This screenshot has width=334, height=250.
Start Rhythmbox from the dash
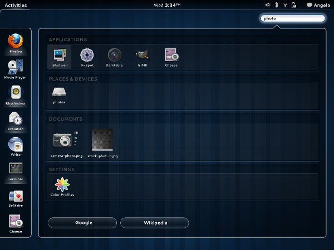tap(16, 93)
